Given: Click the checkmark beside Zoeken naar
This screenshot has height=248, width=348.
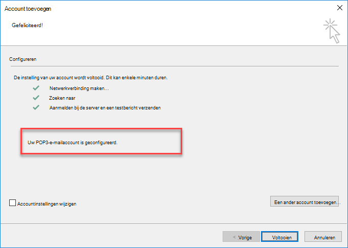Looking at the screenshot, I should click(x=36, y=98).
